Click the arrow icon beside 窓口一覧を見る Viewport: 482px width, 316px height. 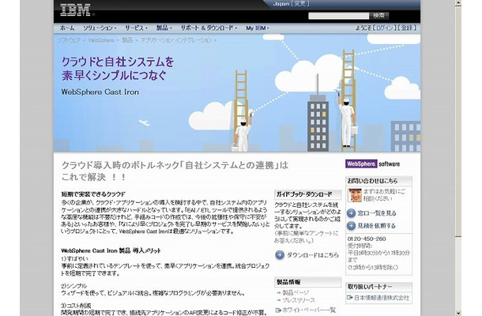pos(352,213)
